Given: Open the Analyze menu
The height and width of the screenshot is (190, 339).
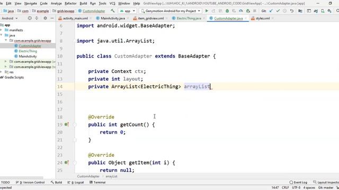Looking at the screenshot, I should (56, 4).
